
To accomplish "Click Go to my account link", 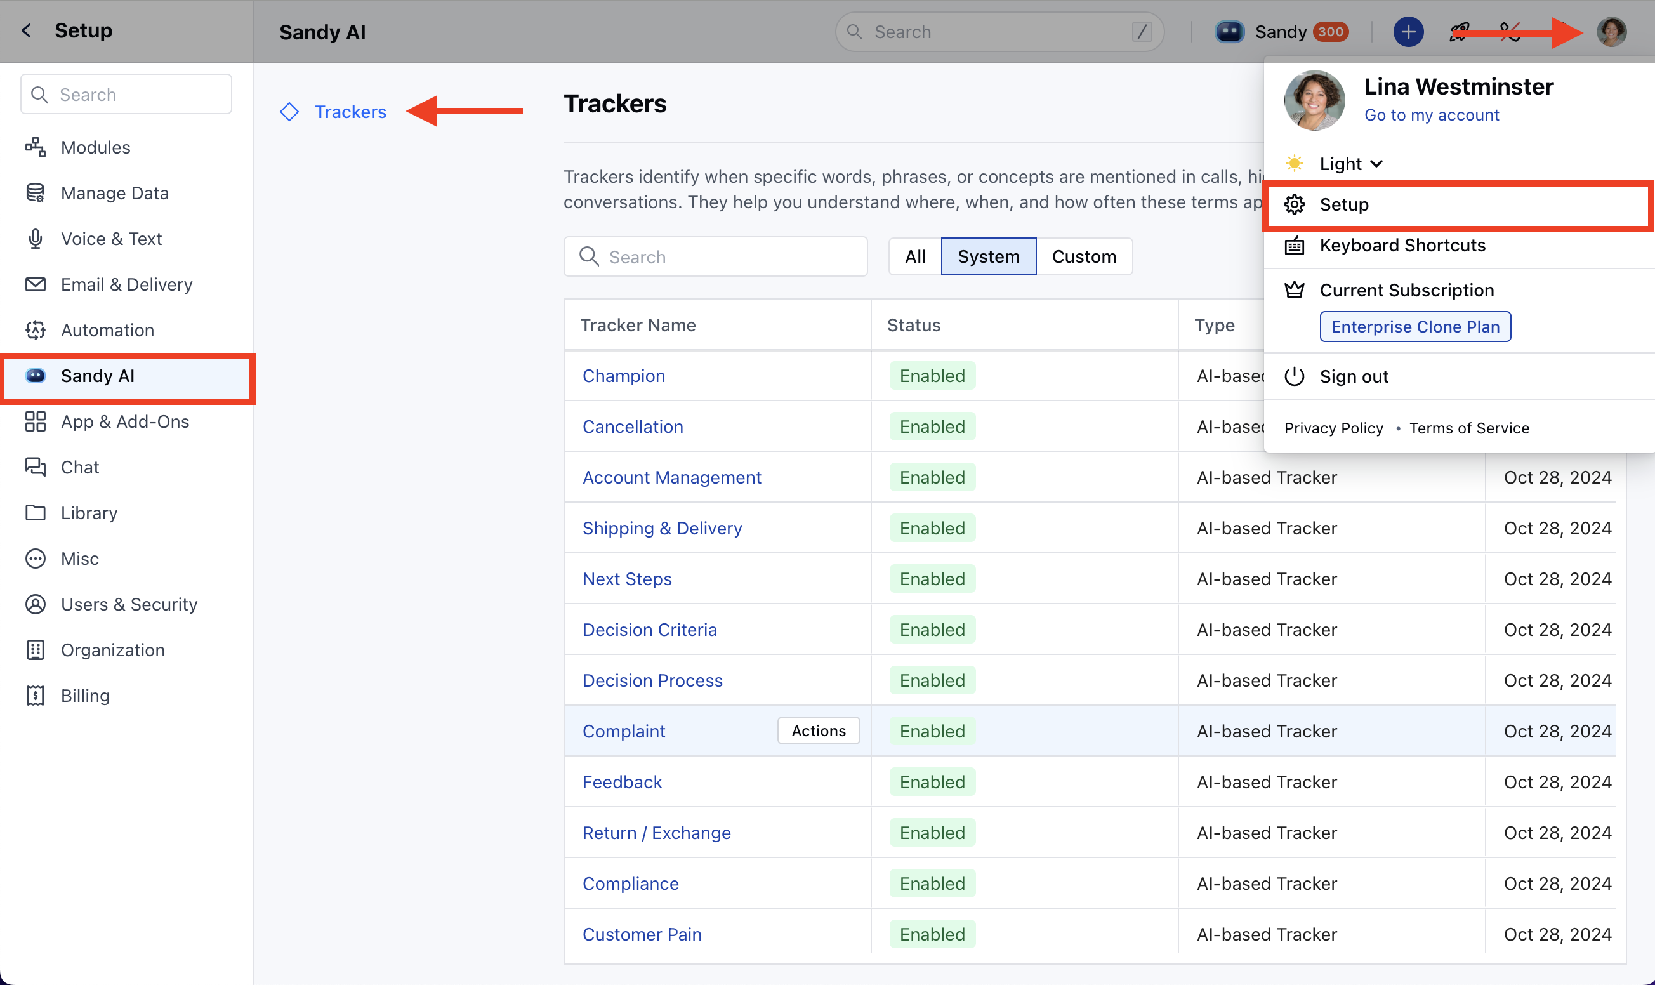I will tap(1432, 115).
